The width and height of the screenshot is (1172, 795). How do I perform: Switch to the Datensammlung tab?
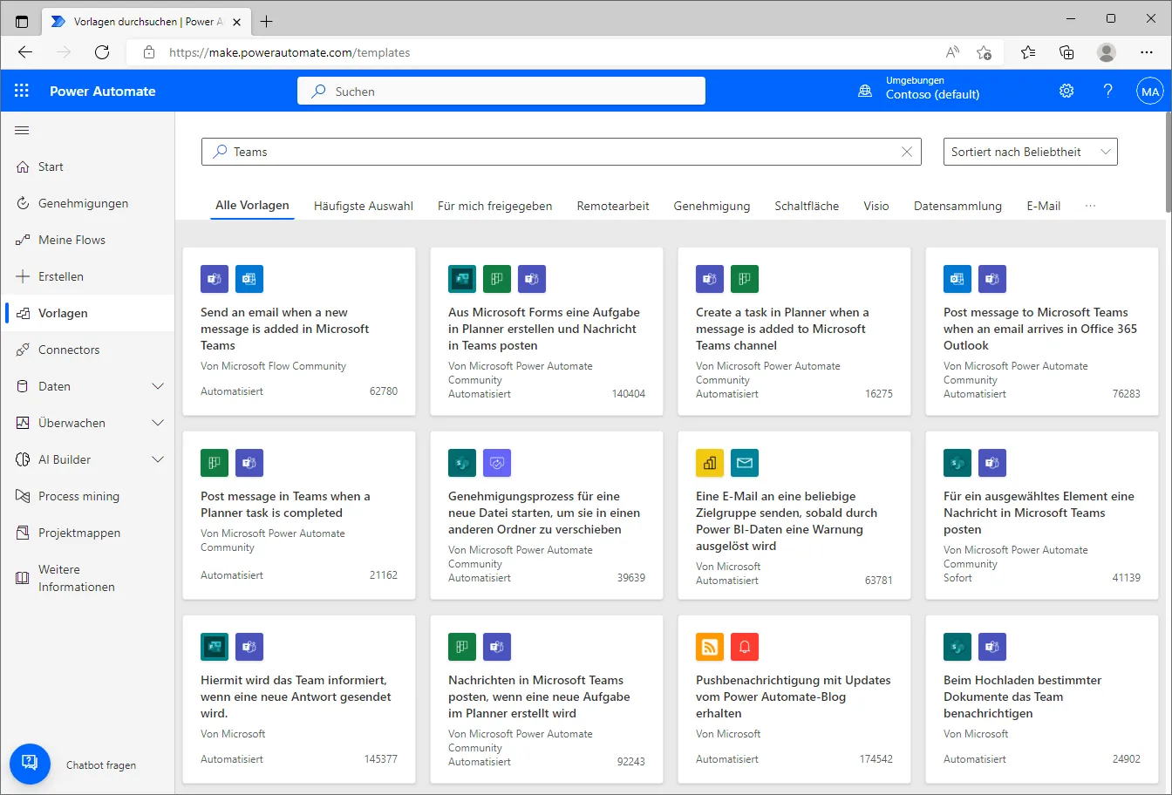tap(957, 206)
